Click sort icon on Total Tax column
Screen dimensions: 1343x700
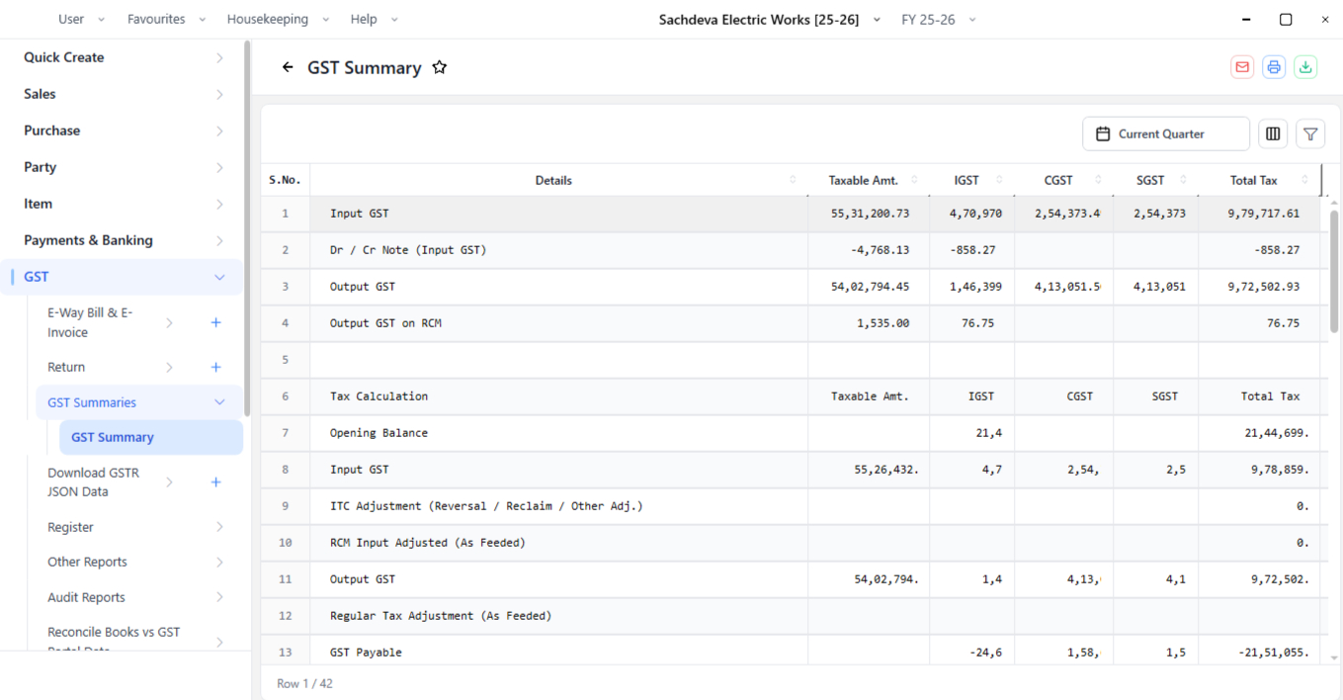pyautogui.click(x=1305, y=180)
